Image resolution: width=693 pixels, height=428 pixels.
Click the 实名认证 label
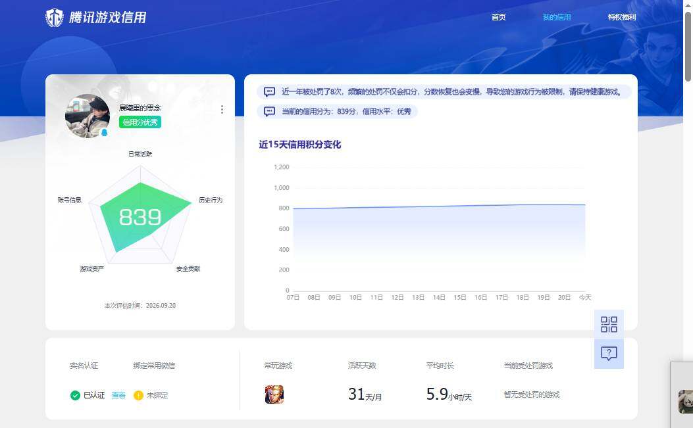pos(84,366)
